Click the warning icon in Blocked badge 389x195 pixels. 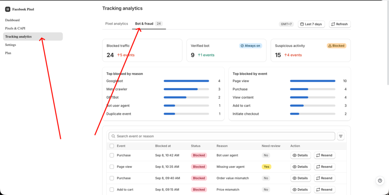[x=330, y=46]
